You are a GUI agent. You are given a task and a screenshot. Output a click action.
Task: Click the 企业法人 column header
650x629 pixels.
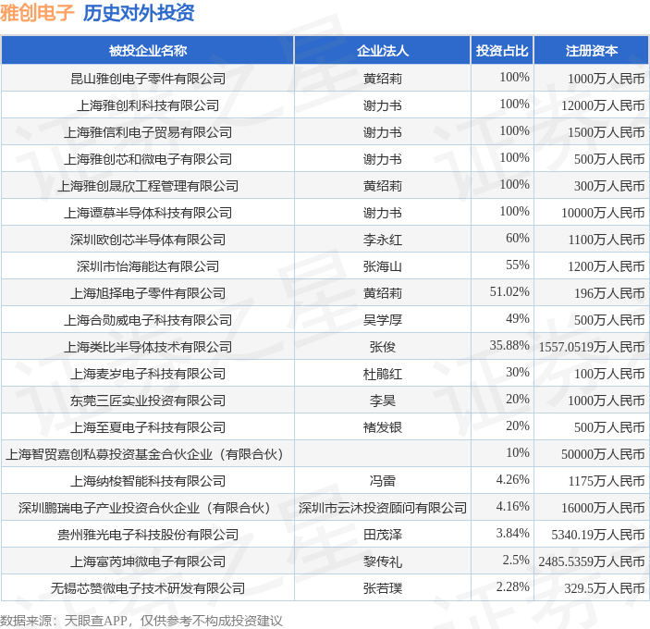[383, 51]
